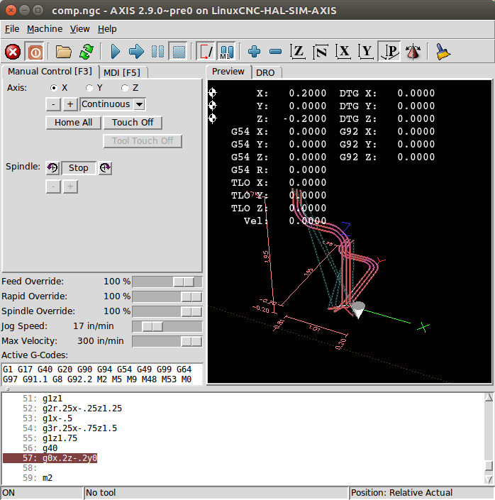The height and width of the screenshot is (500, 495).
Task: Select G-code line 59 m2
Action: pos(48,478)
